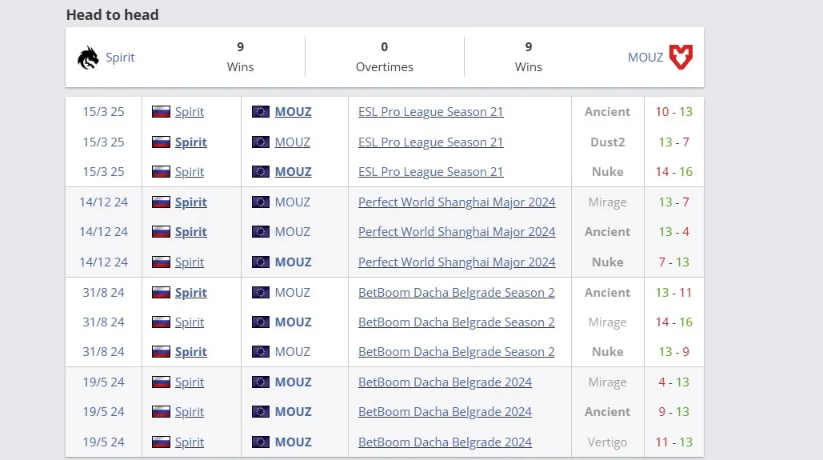Click EU flag in the Ancient 13 - 11 row
Screen dimensions: 823x460
pos(261,293)
